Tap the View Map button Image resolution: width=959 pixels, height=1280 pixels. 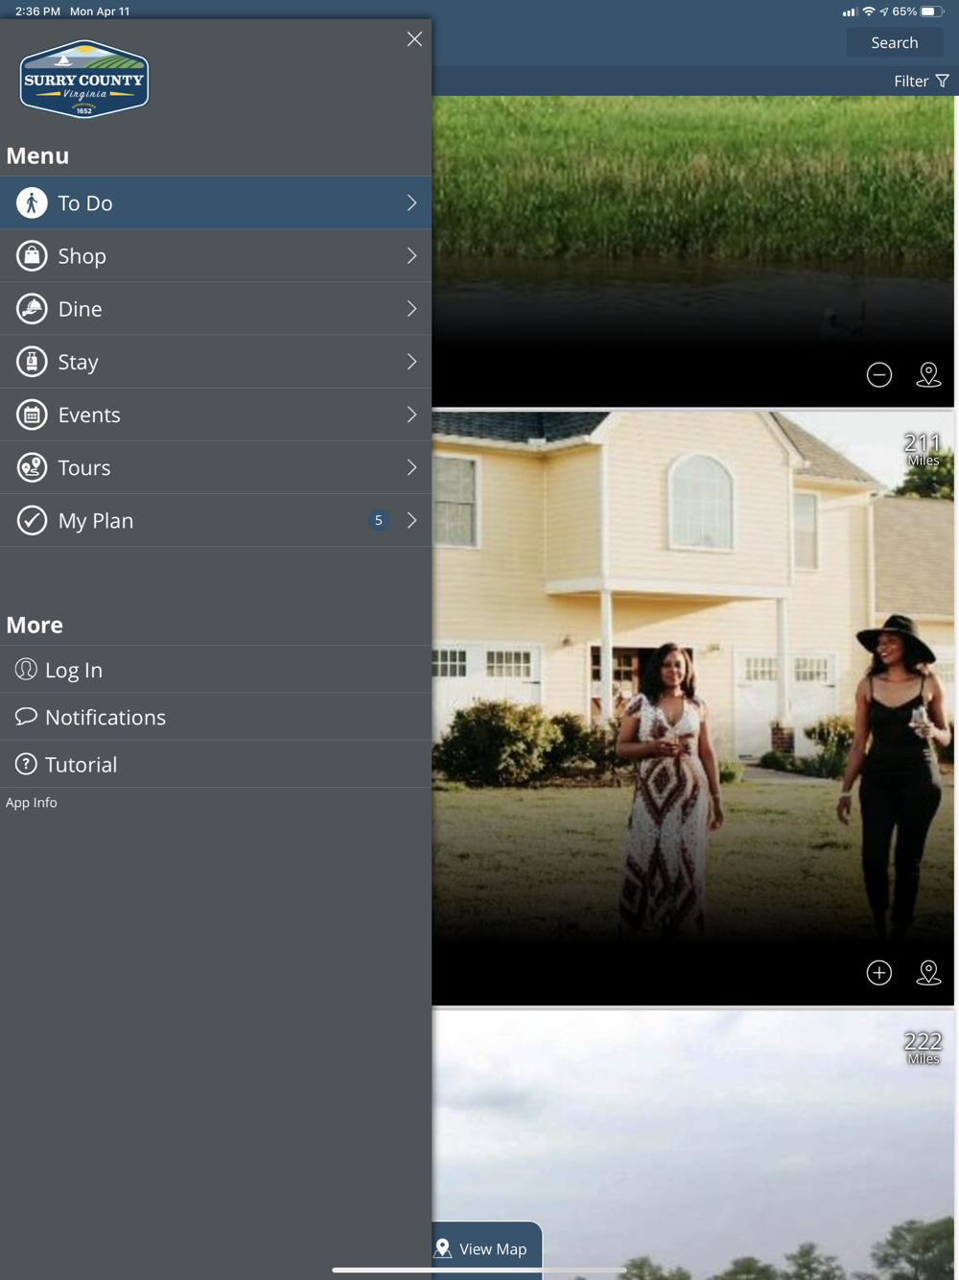tap(487, 1248)
